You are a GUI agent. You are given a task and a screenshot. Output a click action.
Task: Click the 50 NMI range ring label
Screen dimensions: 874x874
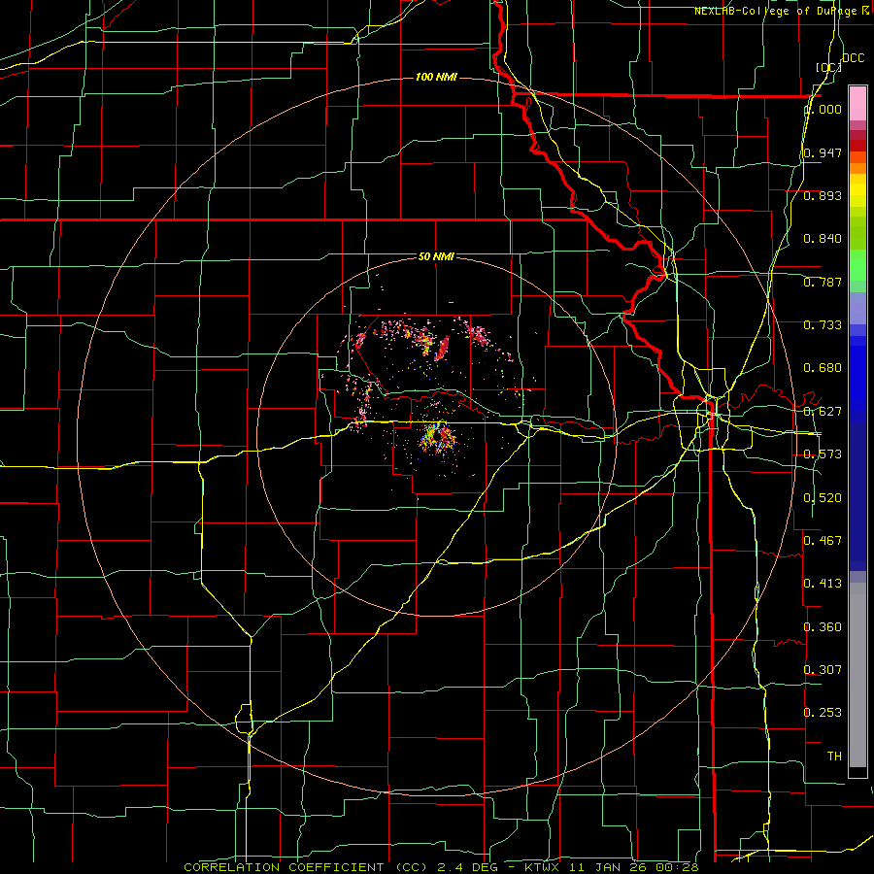click(x=436, y=256)
